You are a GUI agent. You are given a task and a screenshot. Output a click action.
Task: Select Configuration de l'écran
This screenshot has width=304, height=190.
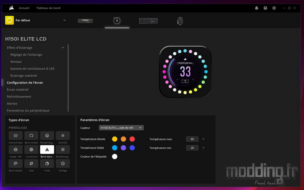click(x=25, y=82)
